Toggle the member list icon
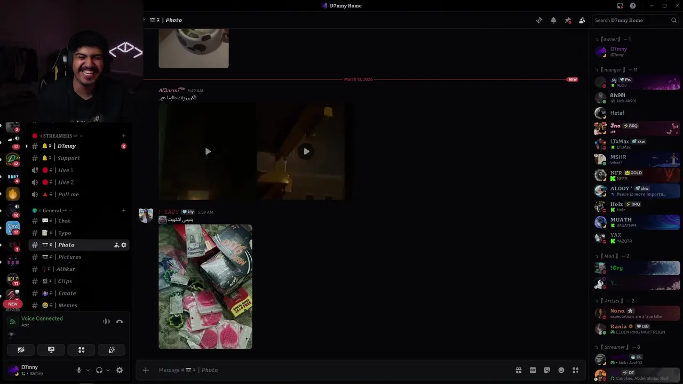The width and height of the screenshot is (683, 384). (x=582, y=20)
